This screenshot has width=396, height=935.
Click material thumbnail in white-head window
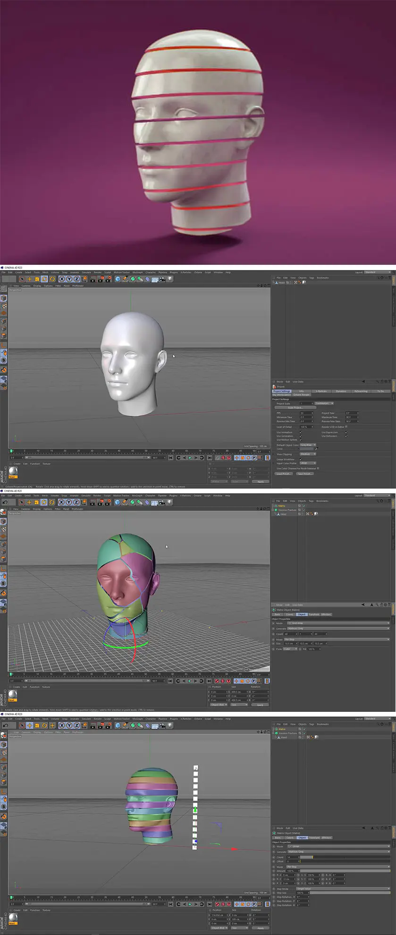tap(13, 471)
